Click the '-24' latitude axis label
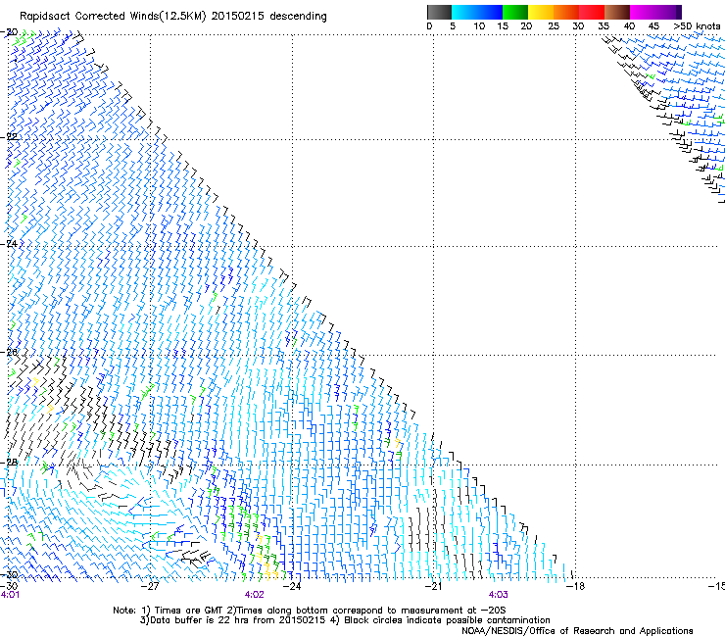 pyautogui.click(x=9, y=243)
